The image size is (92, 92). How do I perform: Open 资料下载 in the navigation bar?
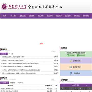(x=86, y=16)
